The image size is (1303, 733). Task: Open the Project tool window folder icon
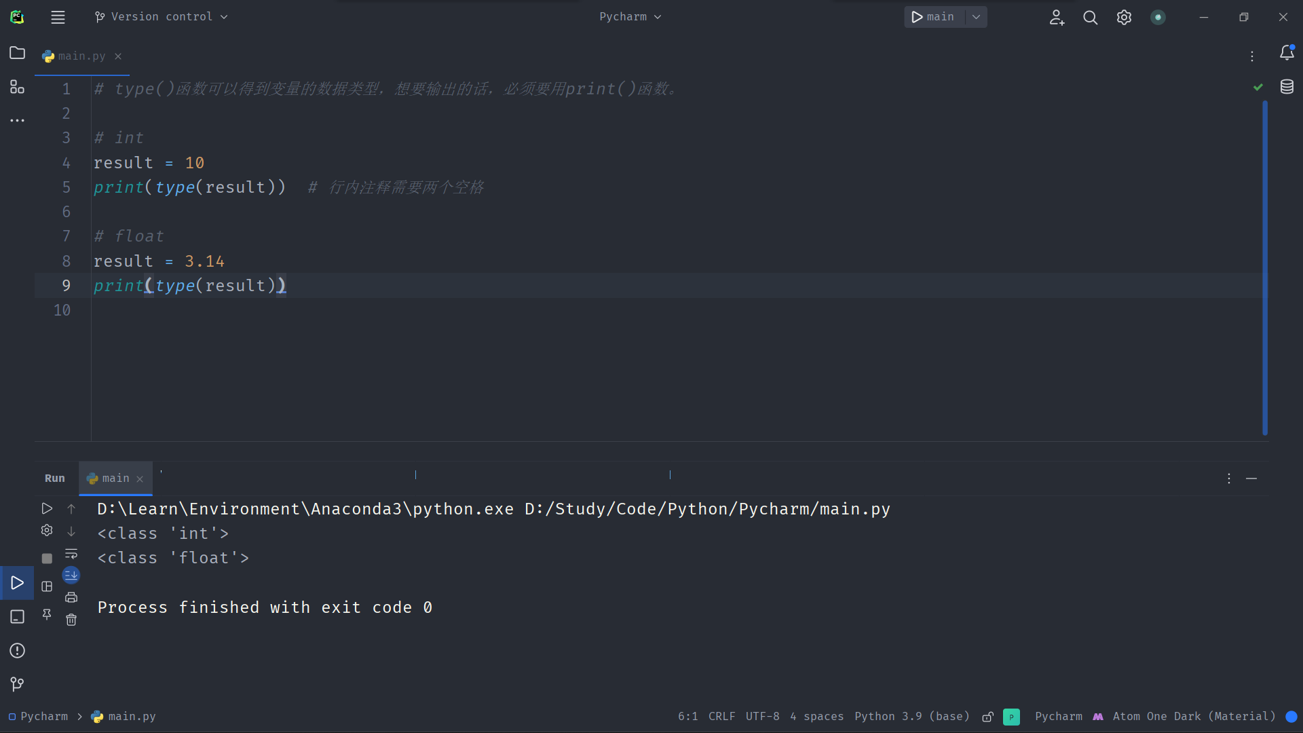[x=17, y=53]
